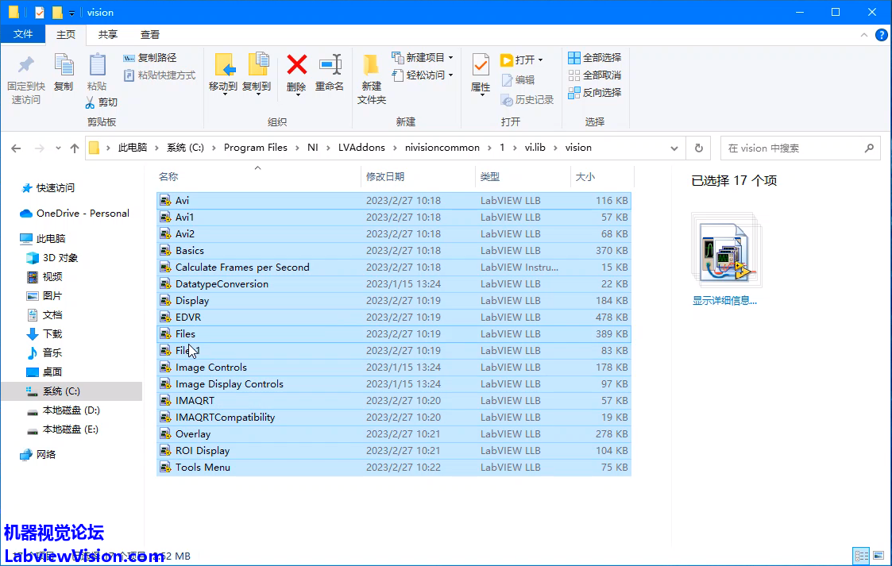The height and width of the screenshot is (566, 892).
Task: Click the Help question mark icon
Action: click(x=881, y=35)
